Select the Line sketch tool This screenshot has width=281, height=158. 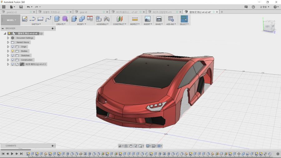[x=32, y=19]
